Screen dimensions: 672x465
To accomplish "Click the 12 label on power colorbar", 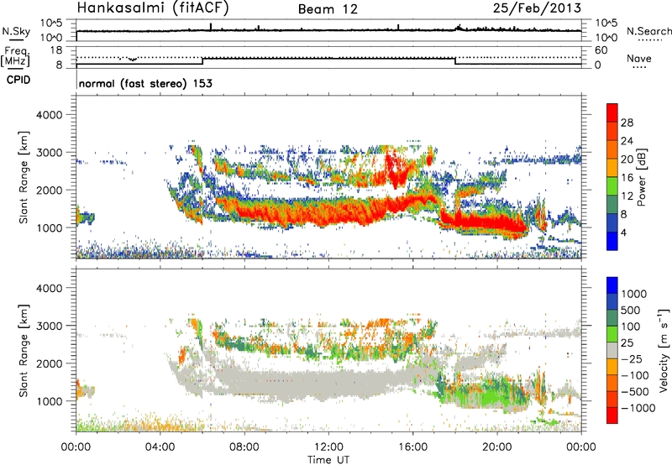I will click(x=627, y=196).
